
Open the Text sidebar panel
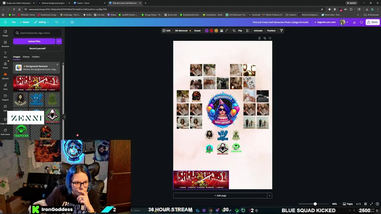pos(5,54)
